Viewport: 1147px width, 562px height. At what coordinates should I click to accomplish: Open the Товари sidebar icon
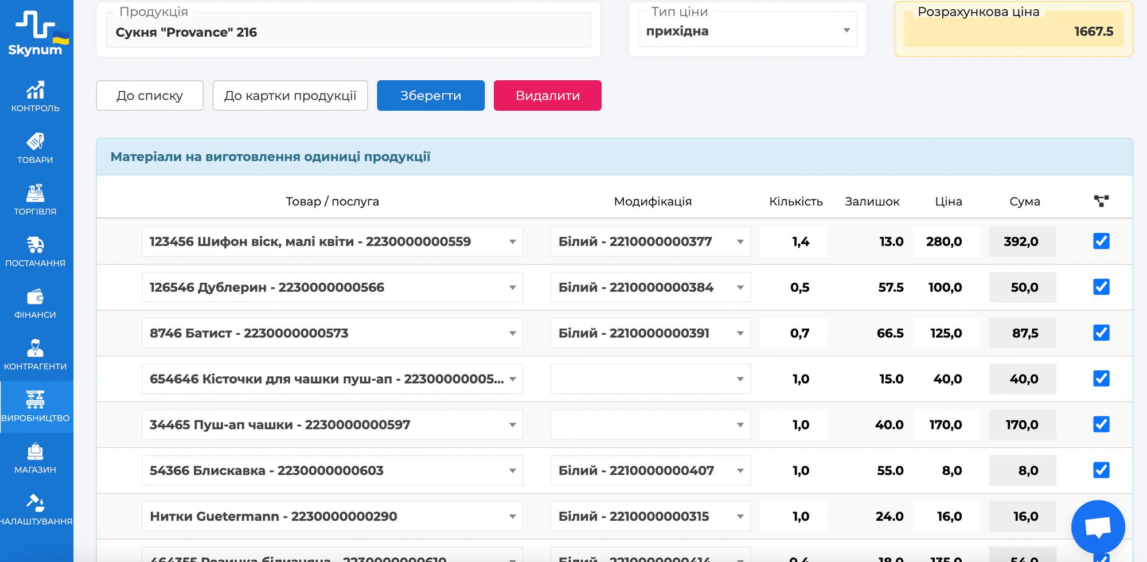[35, 142]
